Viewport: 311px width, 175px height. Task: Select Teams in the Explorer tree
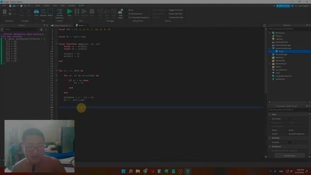(x=278, y=67)
